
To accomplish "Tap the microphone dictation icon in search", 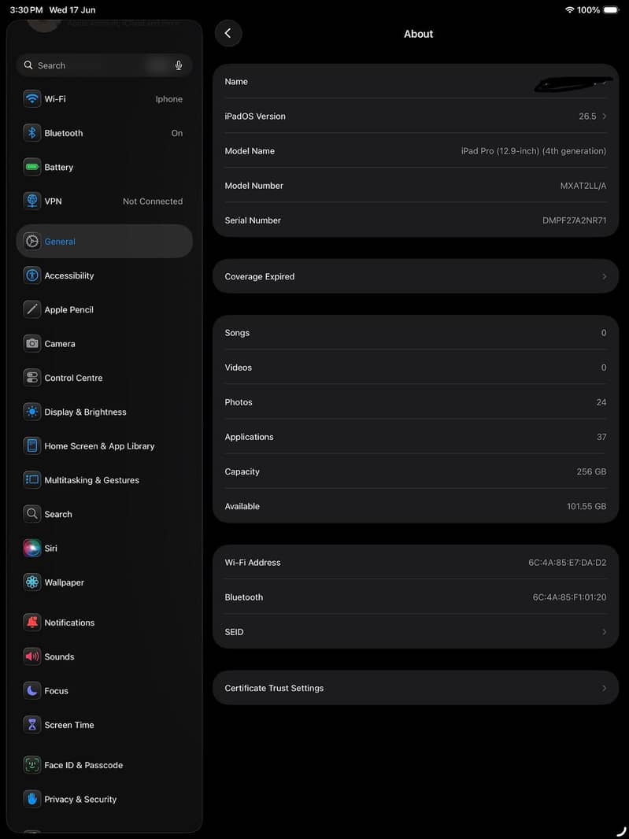I will coord(179,65).
